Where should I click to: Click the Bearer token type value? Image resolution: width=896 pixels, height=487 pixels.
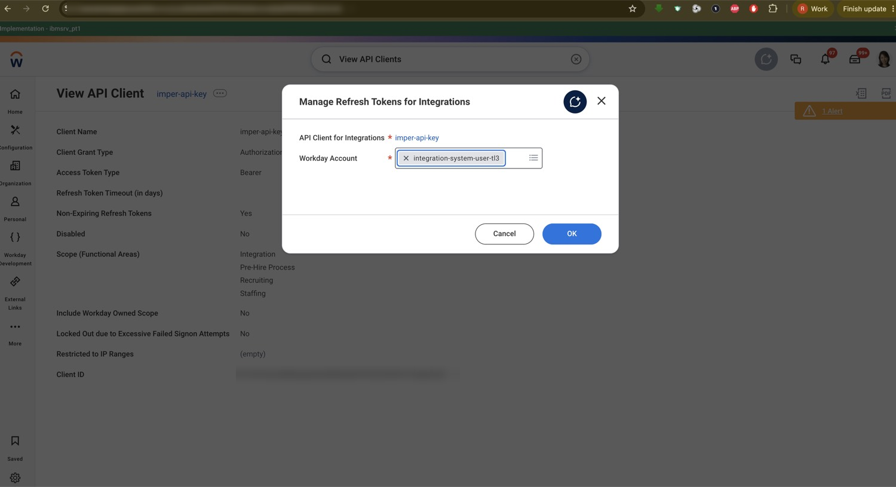[x=250, y=173]
